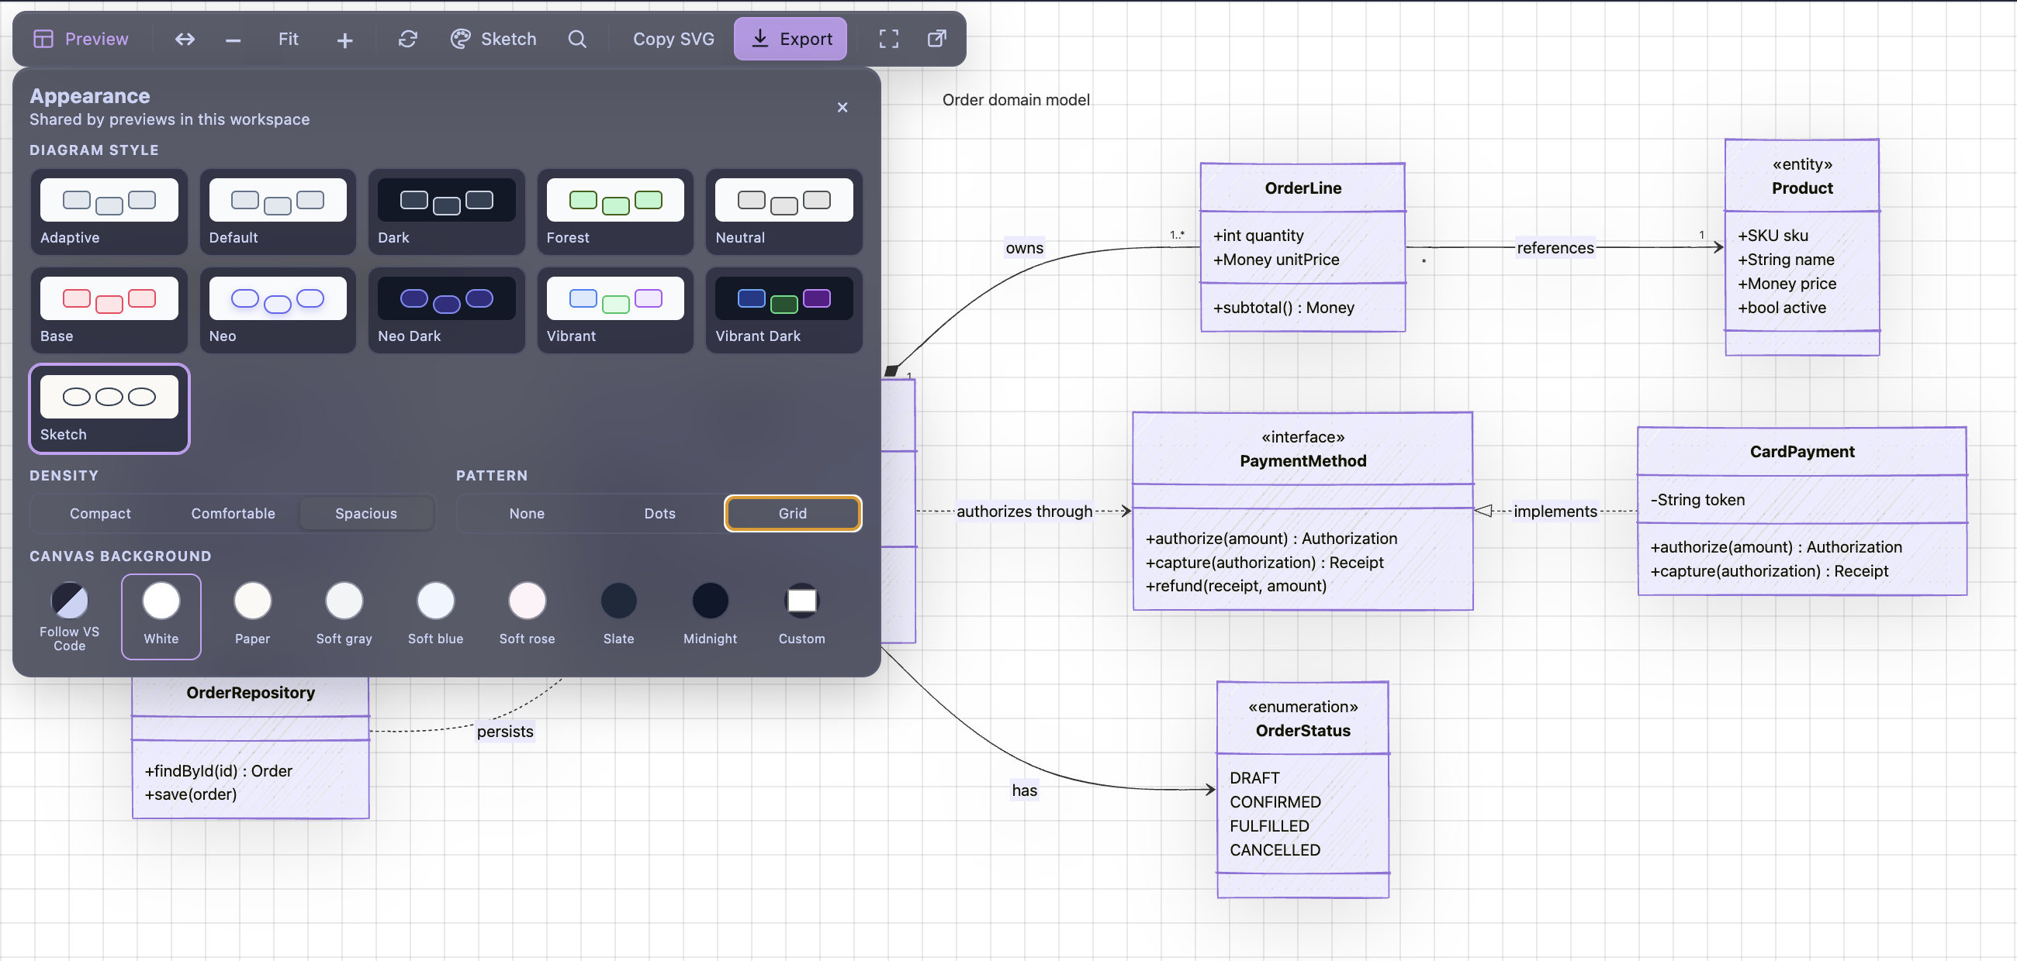Image resolution: width=2017 pixels, height=961 pixels.
Task: Click the search magnifier icon
Action: point(577,38)
